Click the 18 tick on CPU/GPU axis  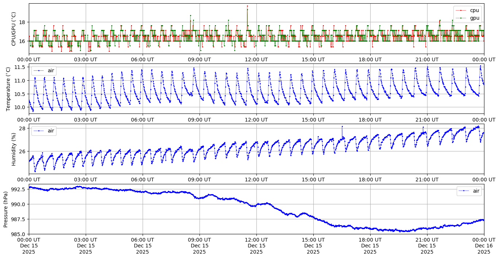(22, 22)
